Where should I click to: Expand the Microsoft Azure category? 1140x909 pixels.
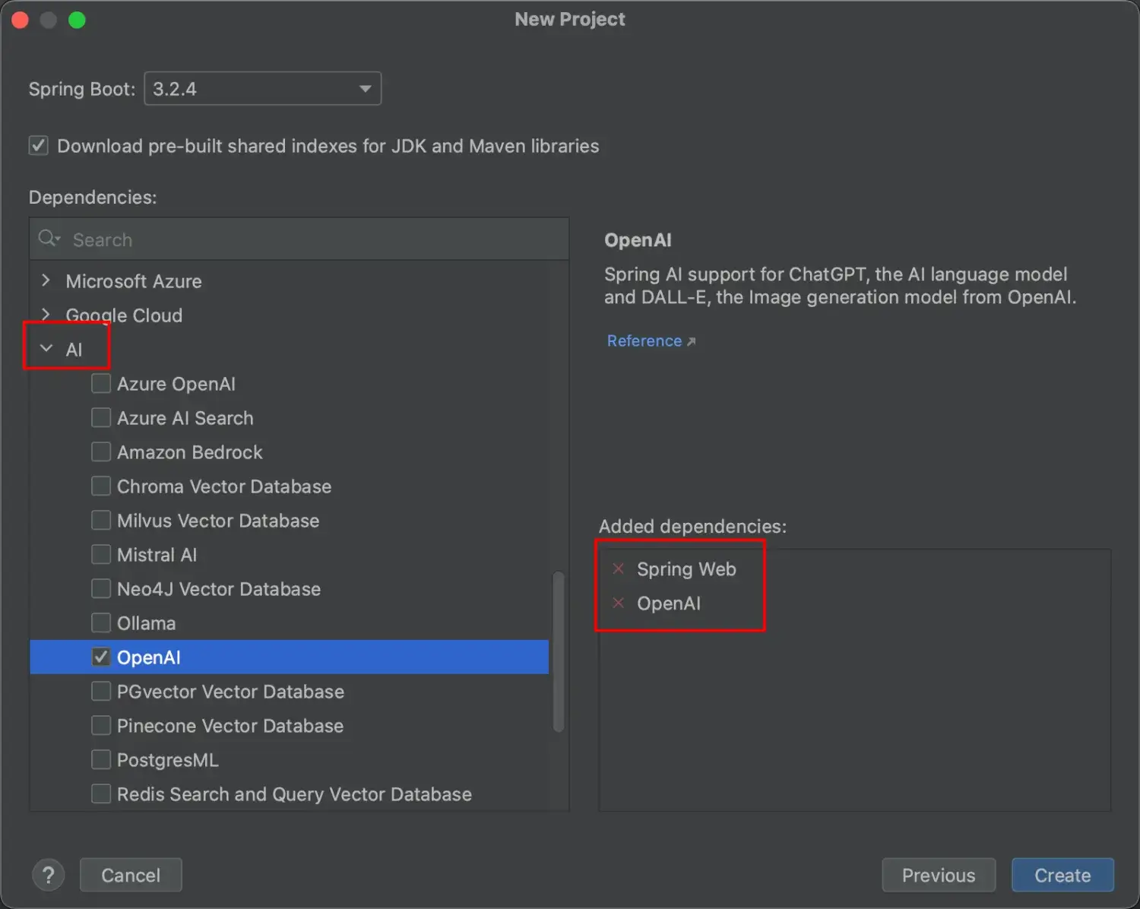coord(46,280)
